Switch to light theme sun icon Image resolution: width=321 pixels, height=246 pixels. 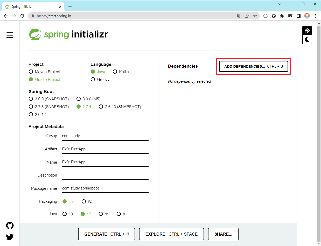coord(307,31)
